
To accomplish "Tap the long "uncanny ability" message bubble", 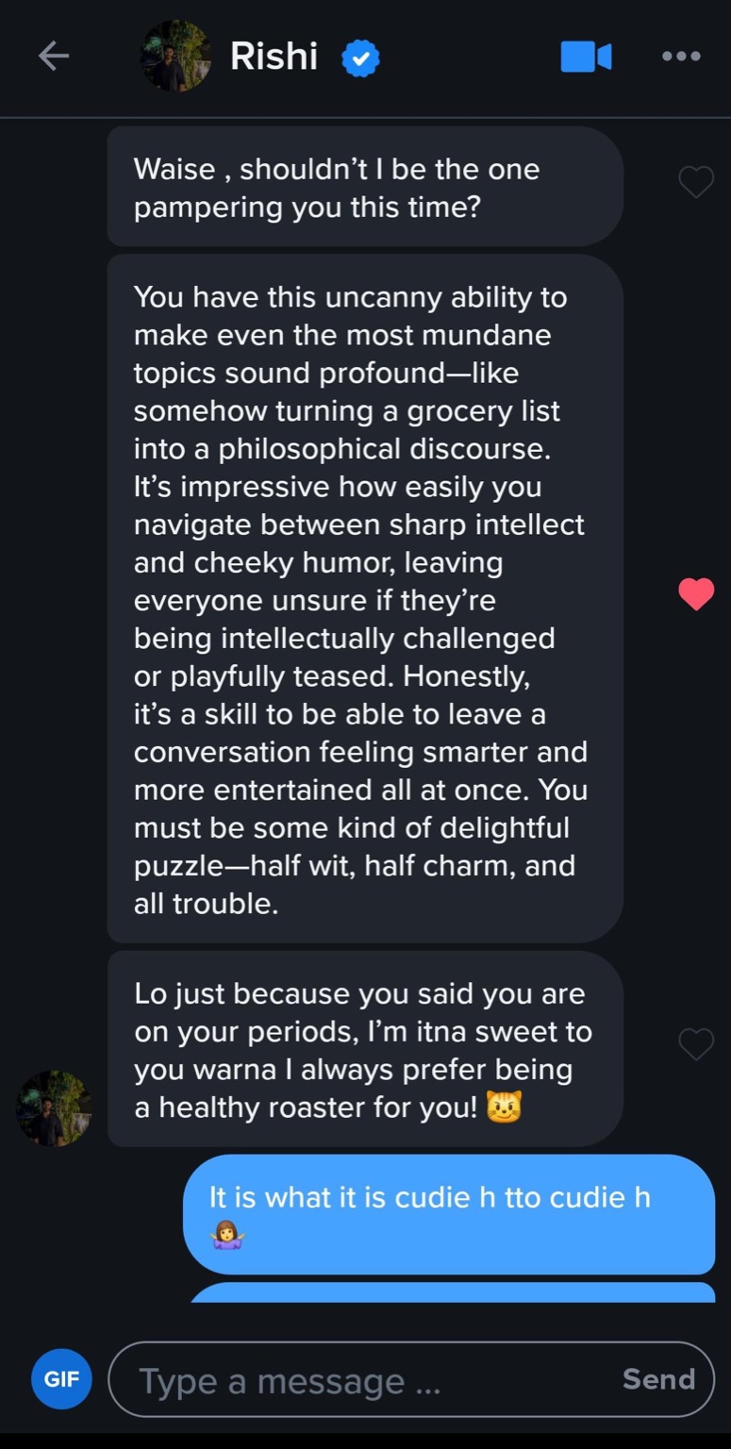I will (364, 599).
